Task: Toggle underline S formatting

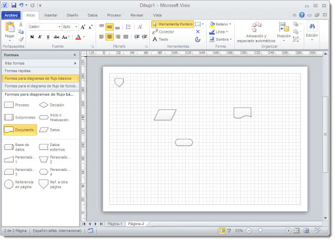Action: coord(48,37)
